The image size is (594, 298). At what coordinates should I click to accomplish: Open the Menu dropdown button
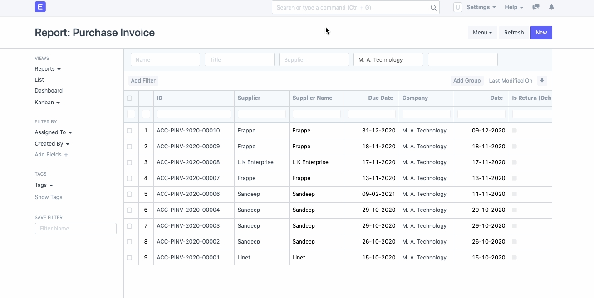pos(482,33)
